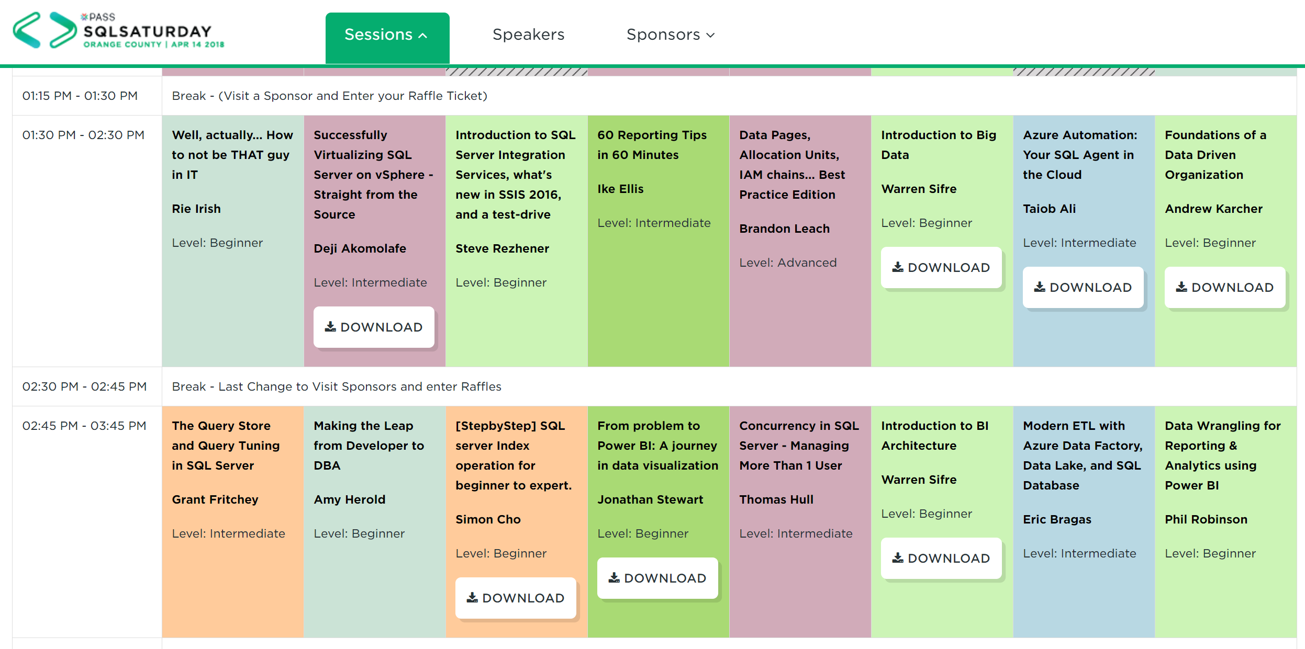Click the Sessions tab chevron arrow
This screenshot has height=649, width=1305.
point(423,36)
